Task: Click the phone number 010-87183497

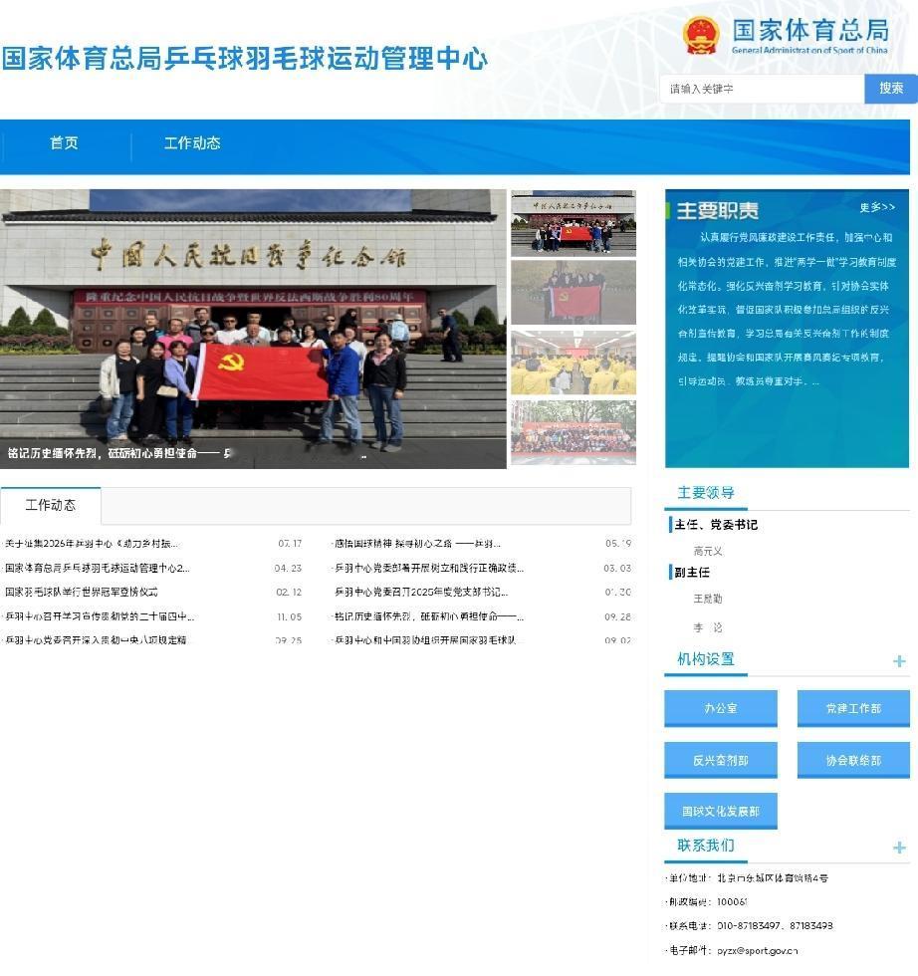Action: point(748,925)
